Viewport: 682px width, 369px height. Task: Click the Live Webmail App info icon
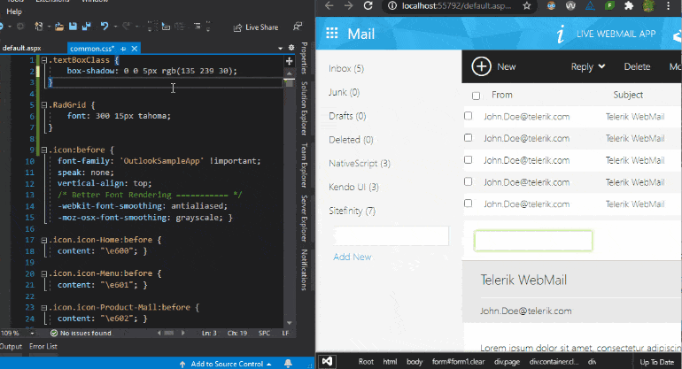pos(560,35)
